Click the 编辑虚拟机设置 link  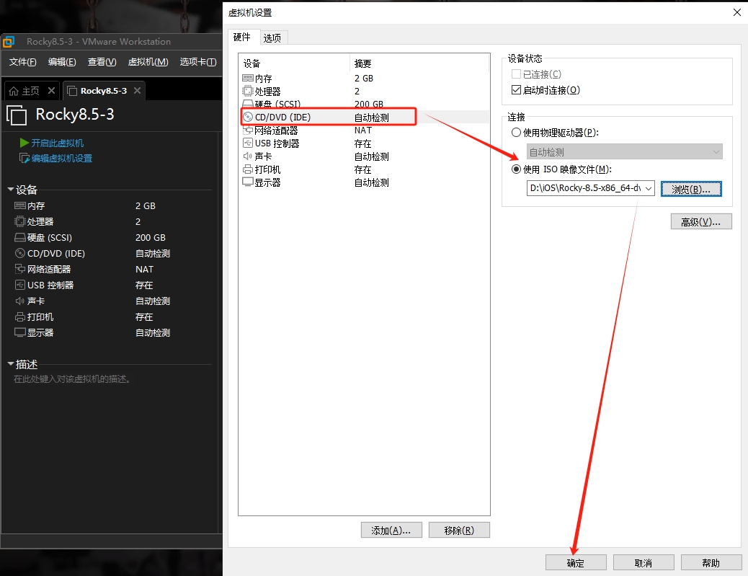[62, 158]
